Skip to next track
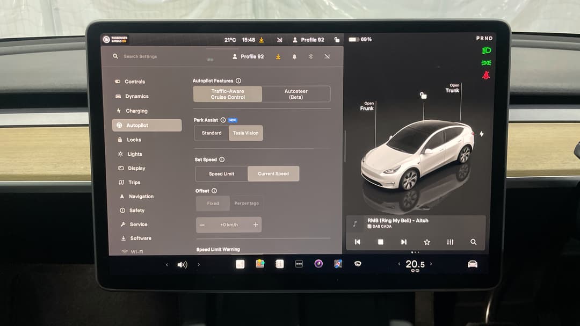580x326 pixels. pyautogui.click(x=403, y=242)
